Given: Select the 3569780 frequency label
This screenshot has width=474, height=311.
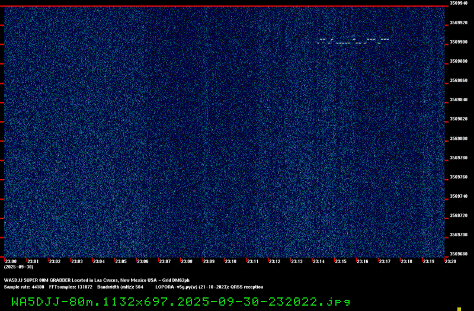Looking at the screenshot, I should tap(459, 158).
